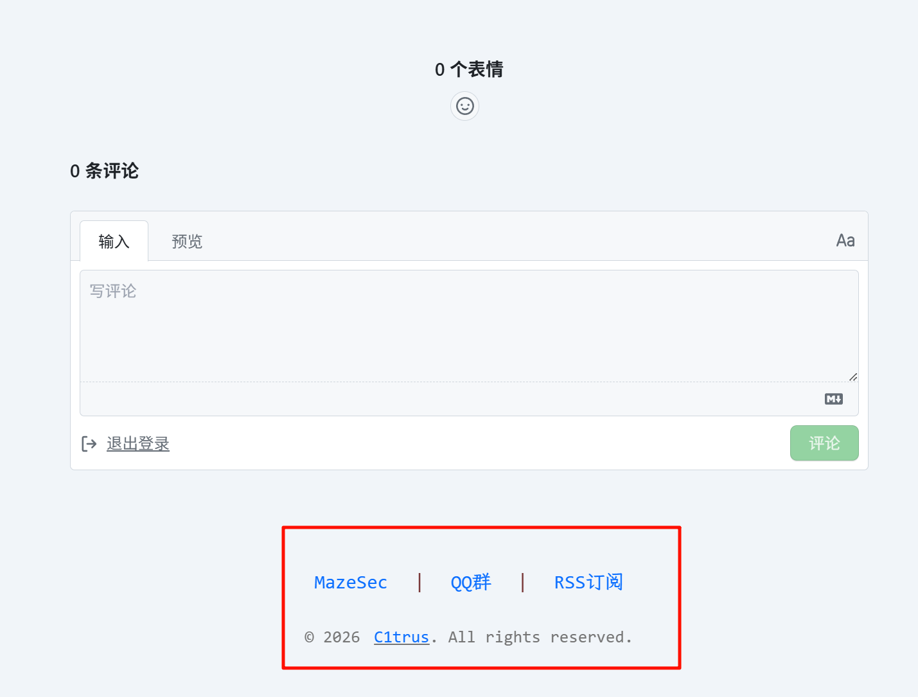Click the 退出登录 link
The image size is (918, 697).
tap(138, 444)
